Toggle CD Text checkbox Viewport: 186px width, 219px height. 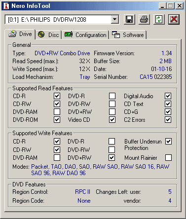168,104
